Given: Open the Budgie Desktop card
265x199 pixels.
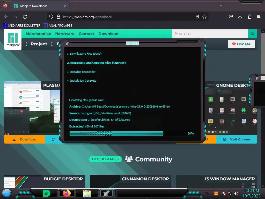Looking at the screenshot, I should (45, 181).
